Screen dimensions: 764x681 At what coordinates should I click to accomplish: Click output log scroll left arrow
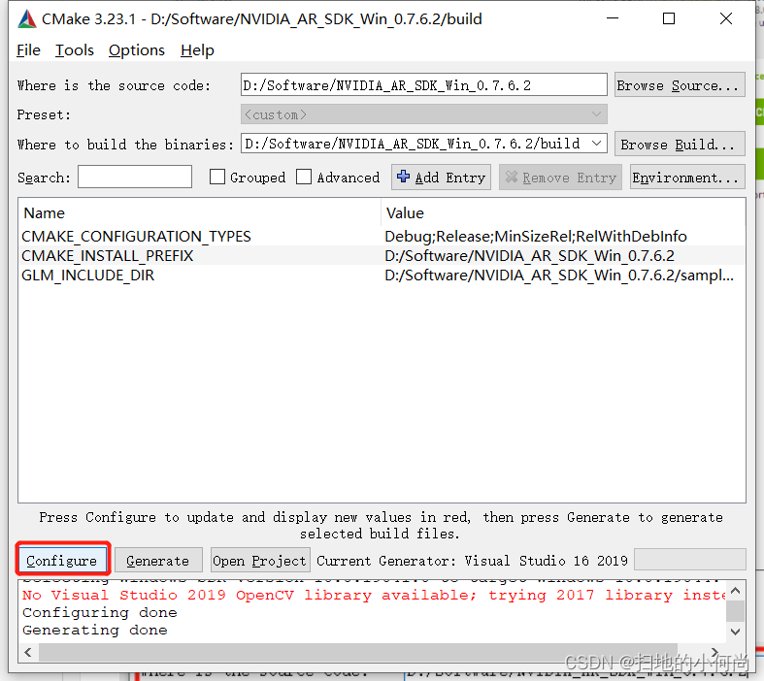click(28, 652)
